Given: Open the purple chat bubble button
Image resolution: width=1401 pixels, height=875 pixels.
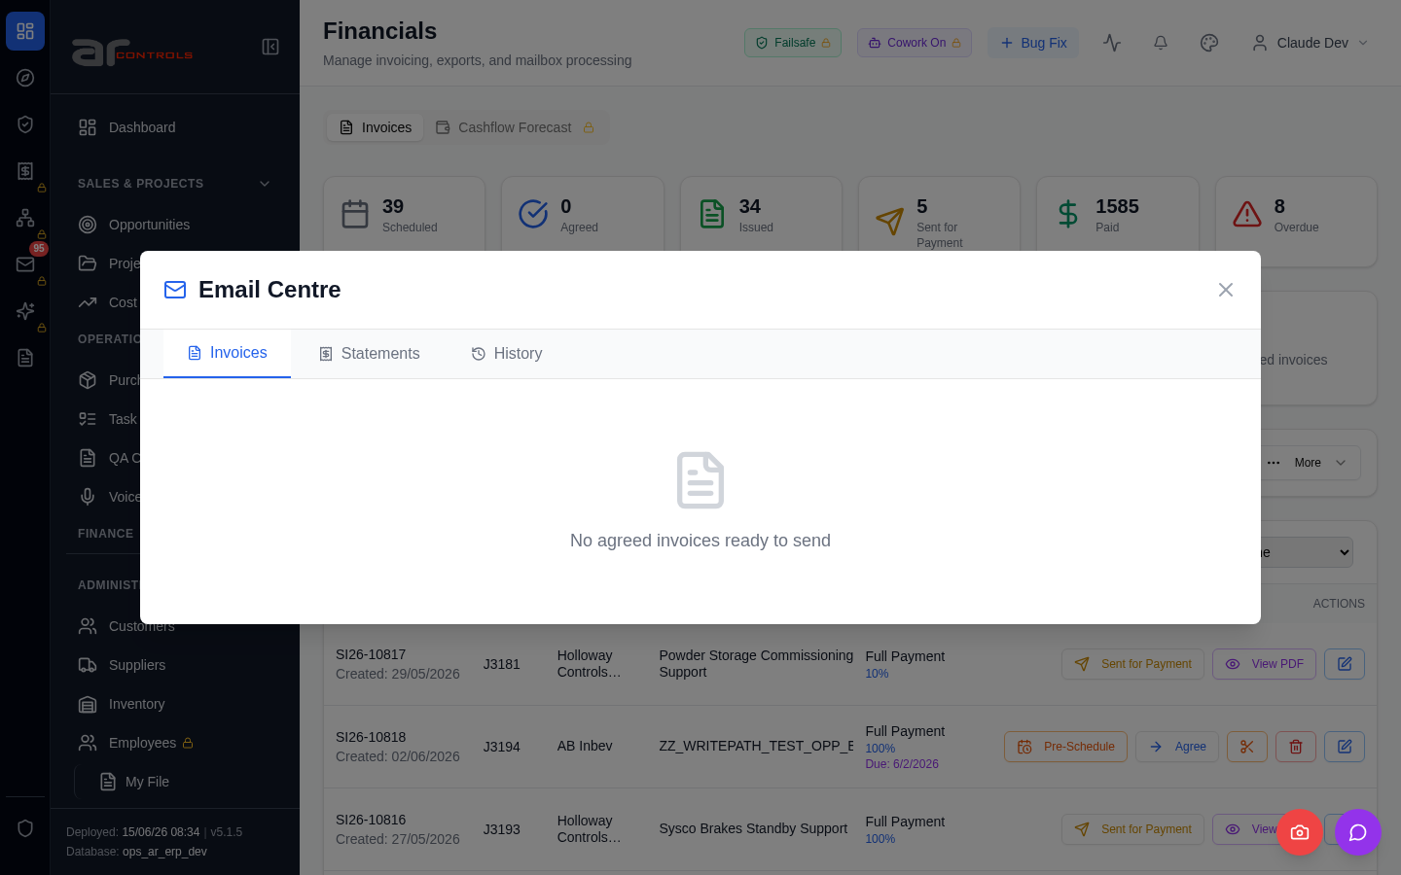Looking at the screenshot, I should tap(1358, 832).
